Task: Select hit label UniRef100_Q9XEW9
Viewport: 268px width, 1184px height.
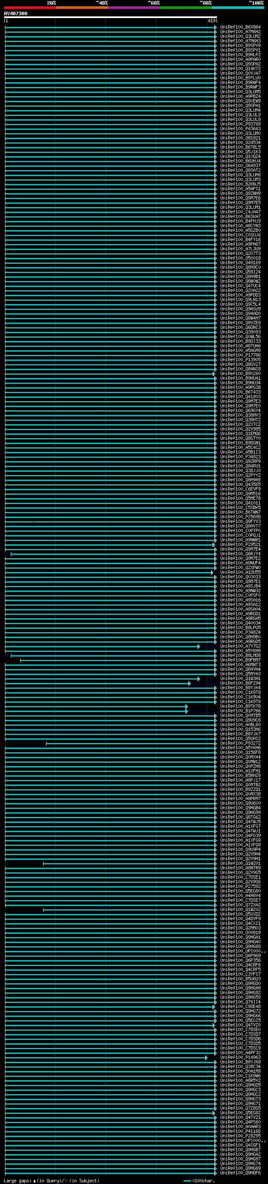Action: pos(240,101)
